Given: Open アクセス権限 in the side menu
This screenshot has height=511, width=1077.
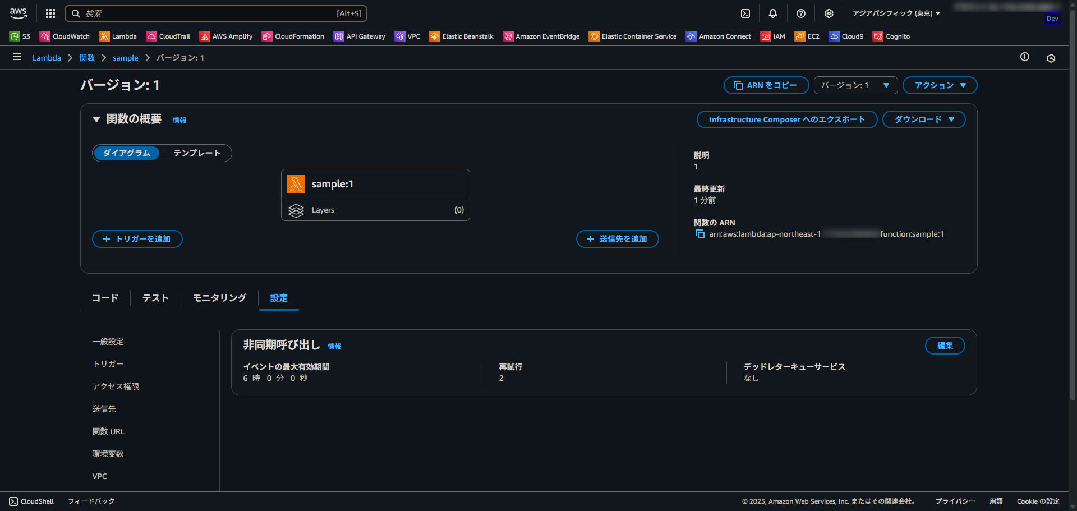Looking at the screenshot, I should 116,386.
